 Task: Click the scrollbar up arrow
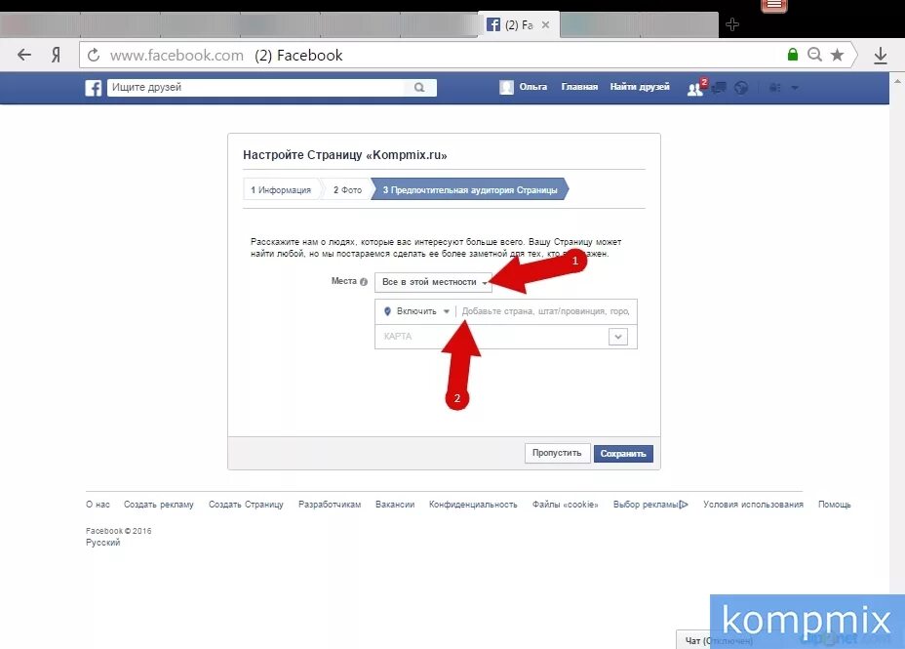(x=897, y=81)
